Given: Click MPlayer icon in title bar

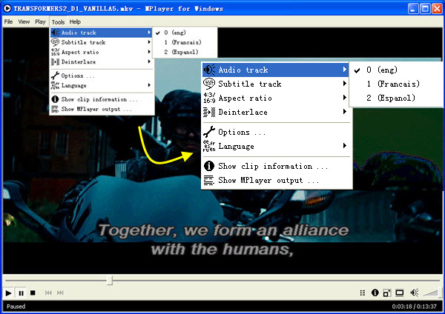Looking at the screenshot, I should (7, 8).
